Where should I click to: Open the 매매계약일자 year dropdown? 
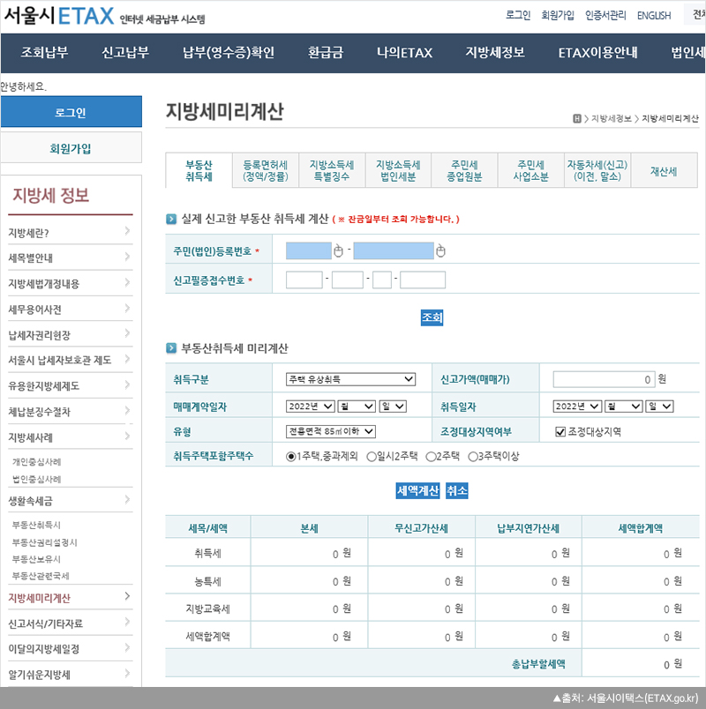pos(311,407)
